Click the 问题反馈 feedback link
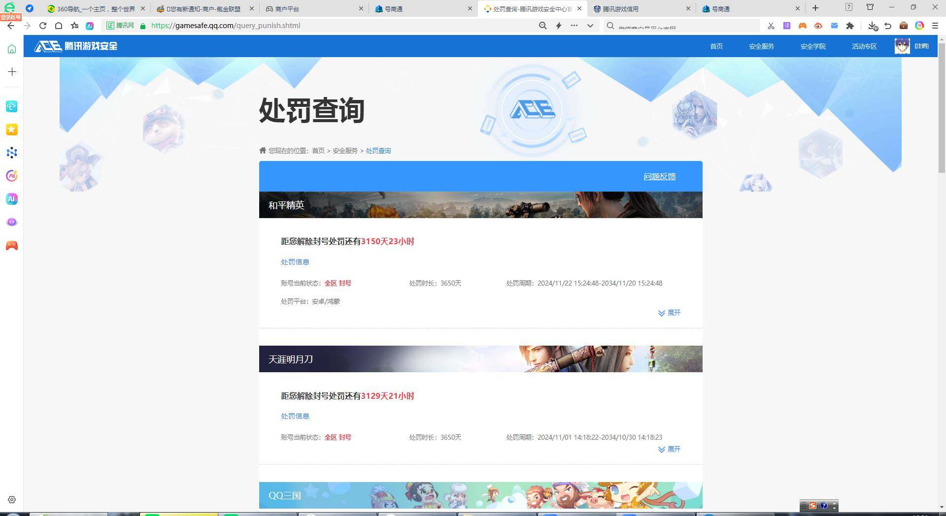946x516 pixels. [659, 176]
